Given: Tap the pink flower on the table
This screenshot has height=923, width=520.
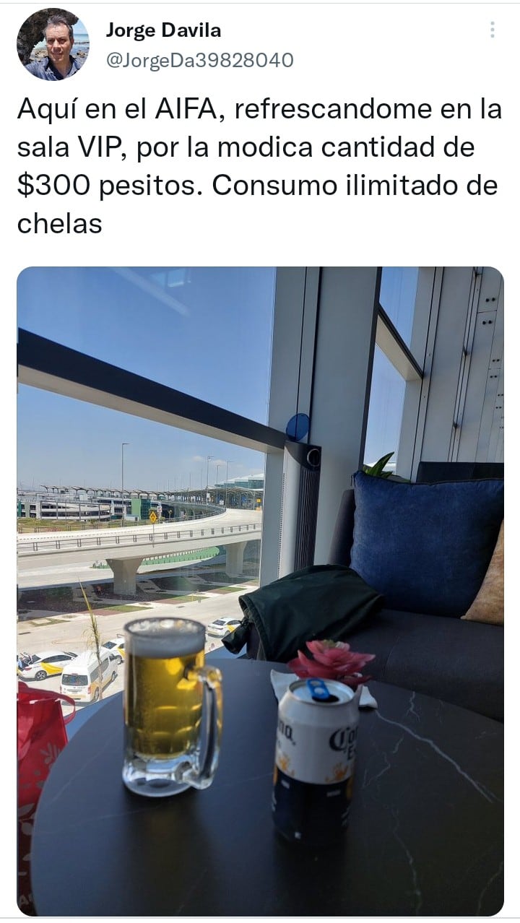Looking at the screenshot, I should click(330, 662).
